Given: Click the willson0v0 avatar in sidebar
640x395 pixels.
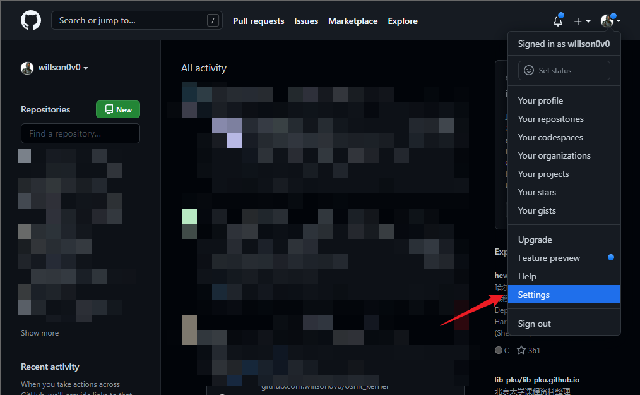Looking at the screenshot, I should pos(27,68).
